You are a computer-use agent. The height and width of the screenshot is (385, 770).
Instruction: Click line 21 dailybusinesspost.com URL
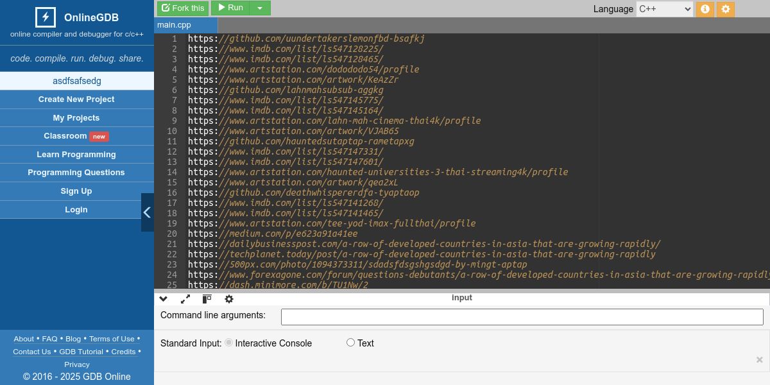tap(424, 244)
